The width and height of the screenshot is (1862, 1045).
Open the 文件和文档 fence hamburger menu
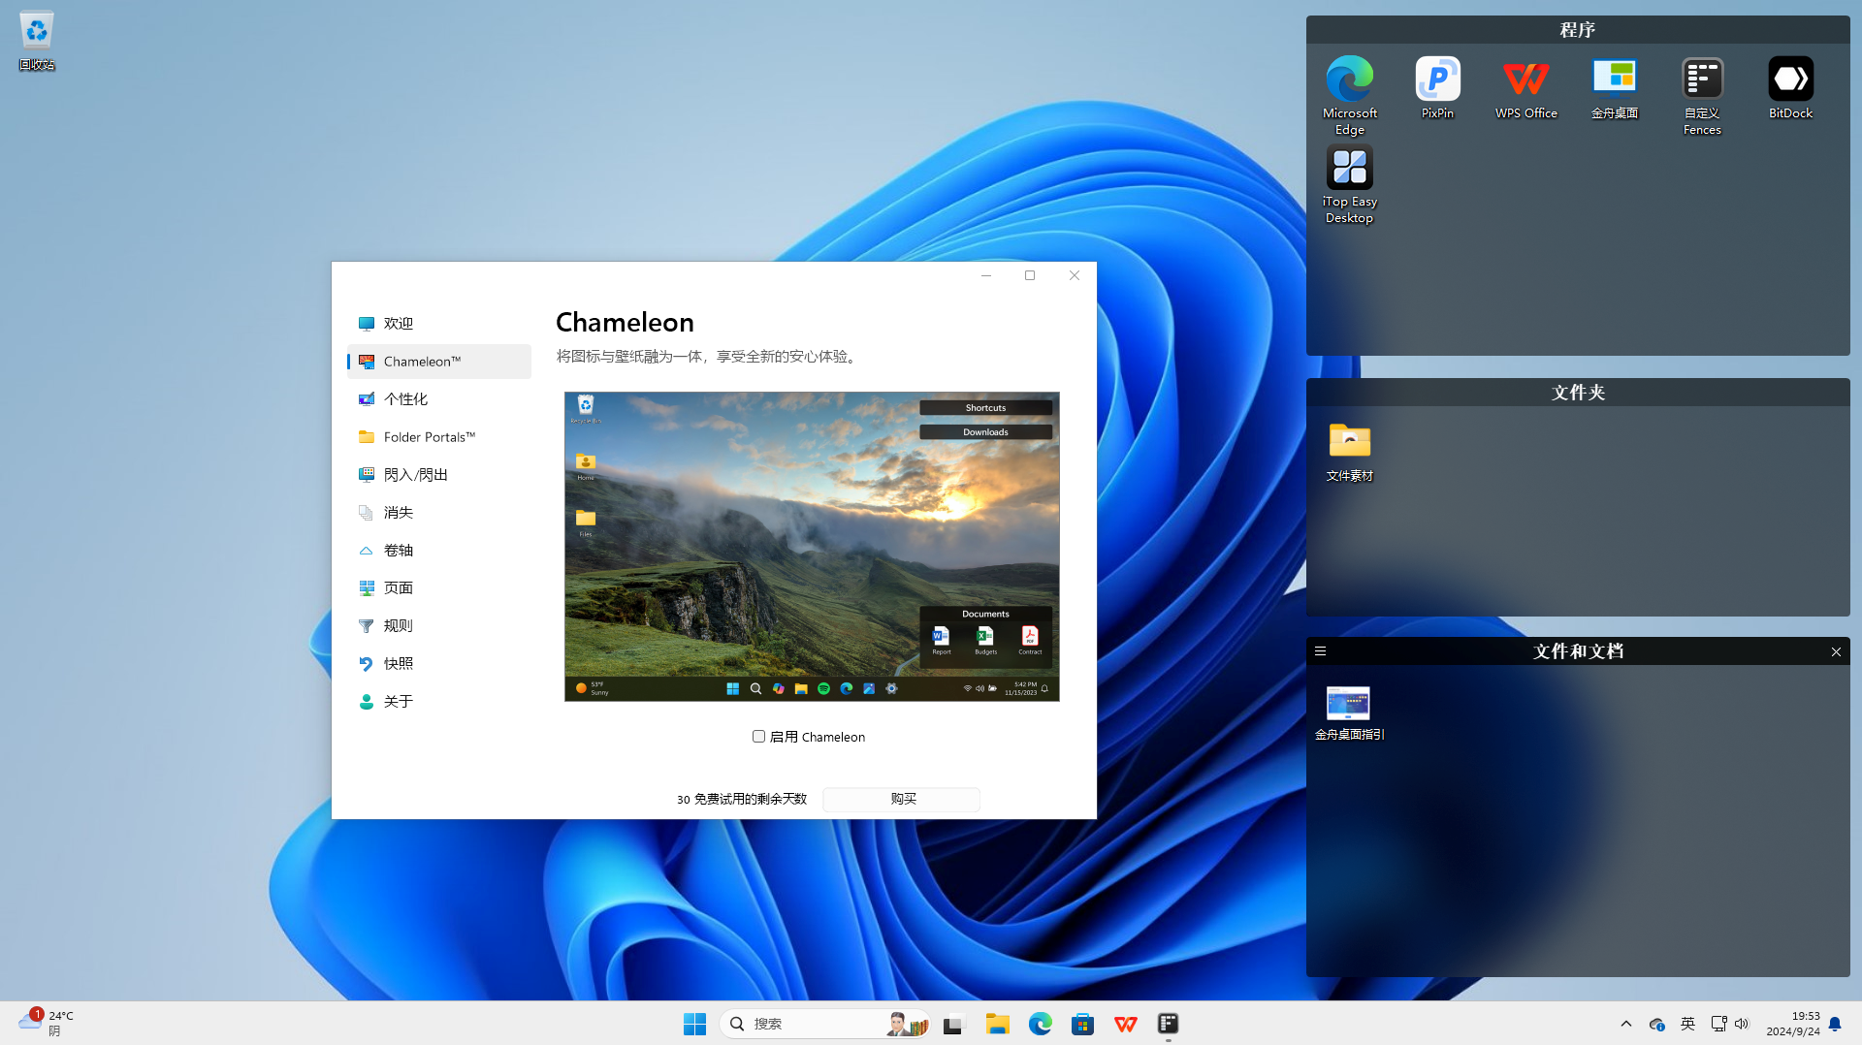click(x=1320, y=651)
